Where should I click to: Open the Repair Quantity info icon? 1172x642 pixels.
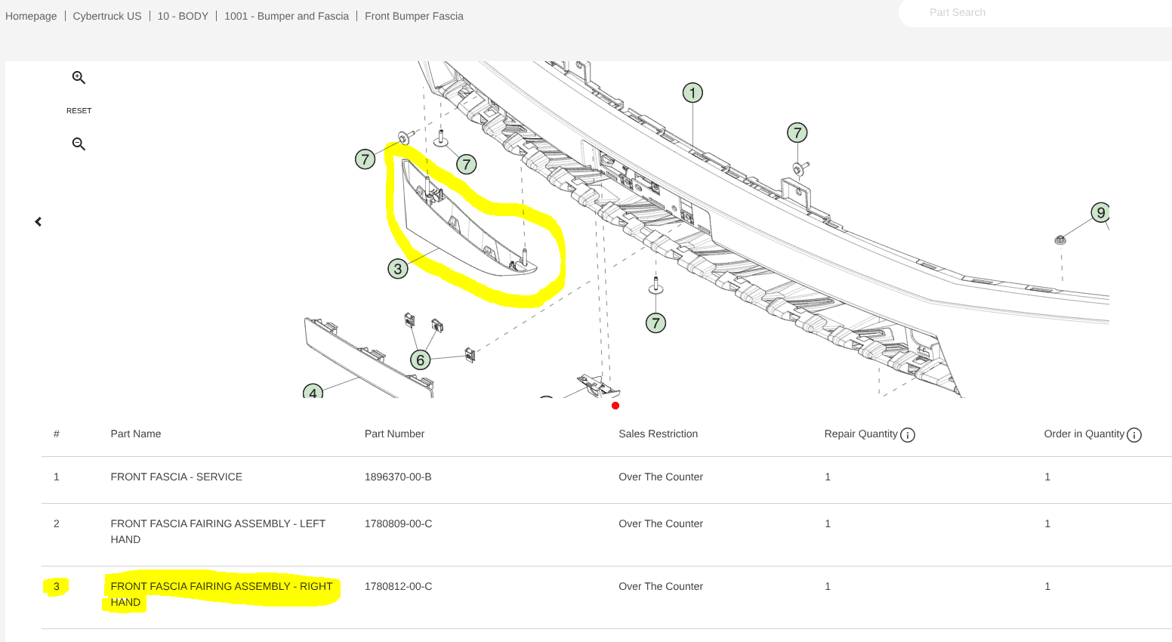click(x=908, y=435)
